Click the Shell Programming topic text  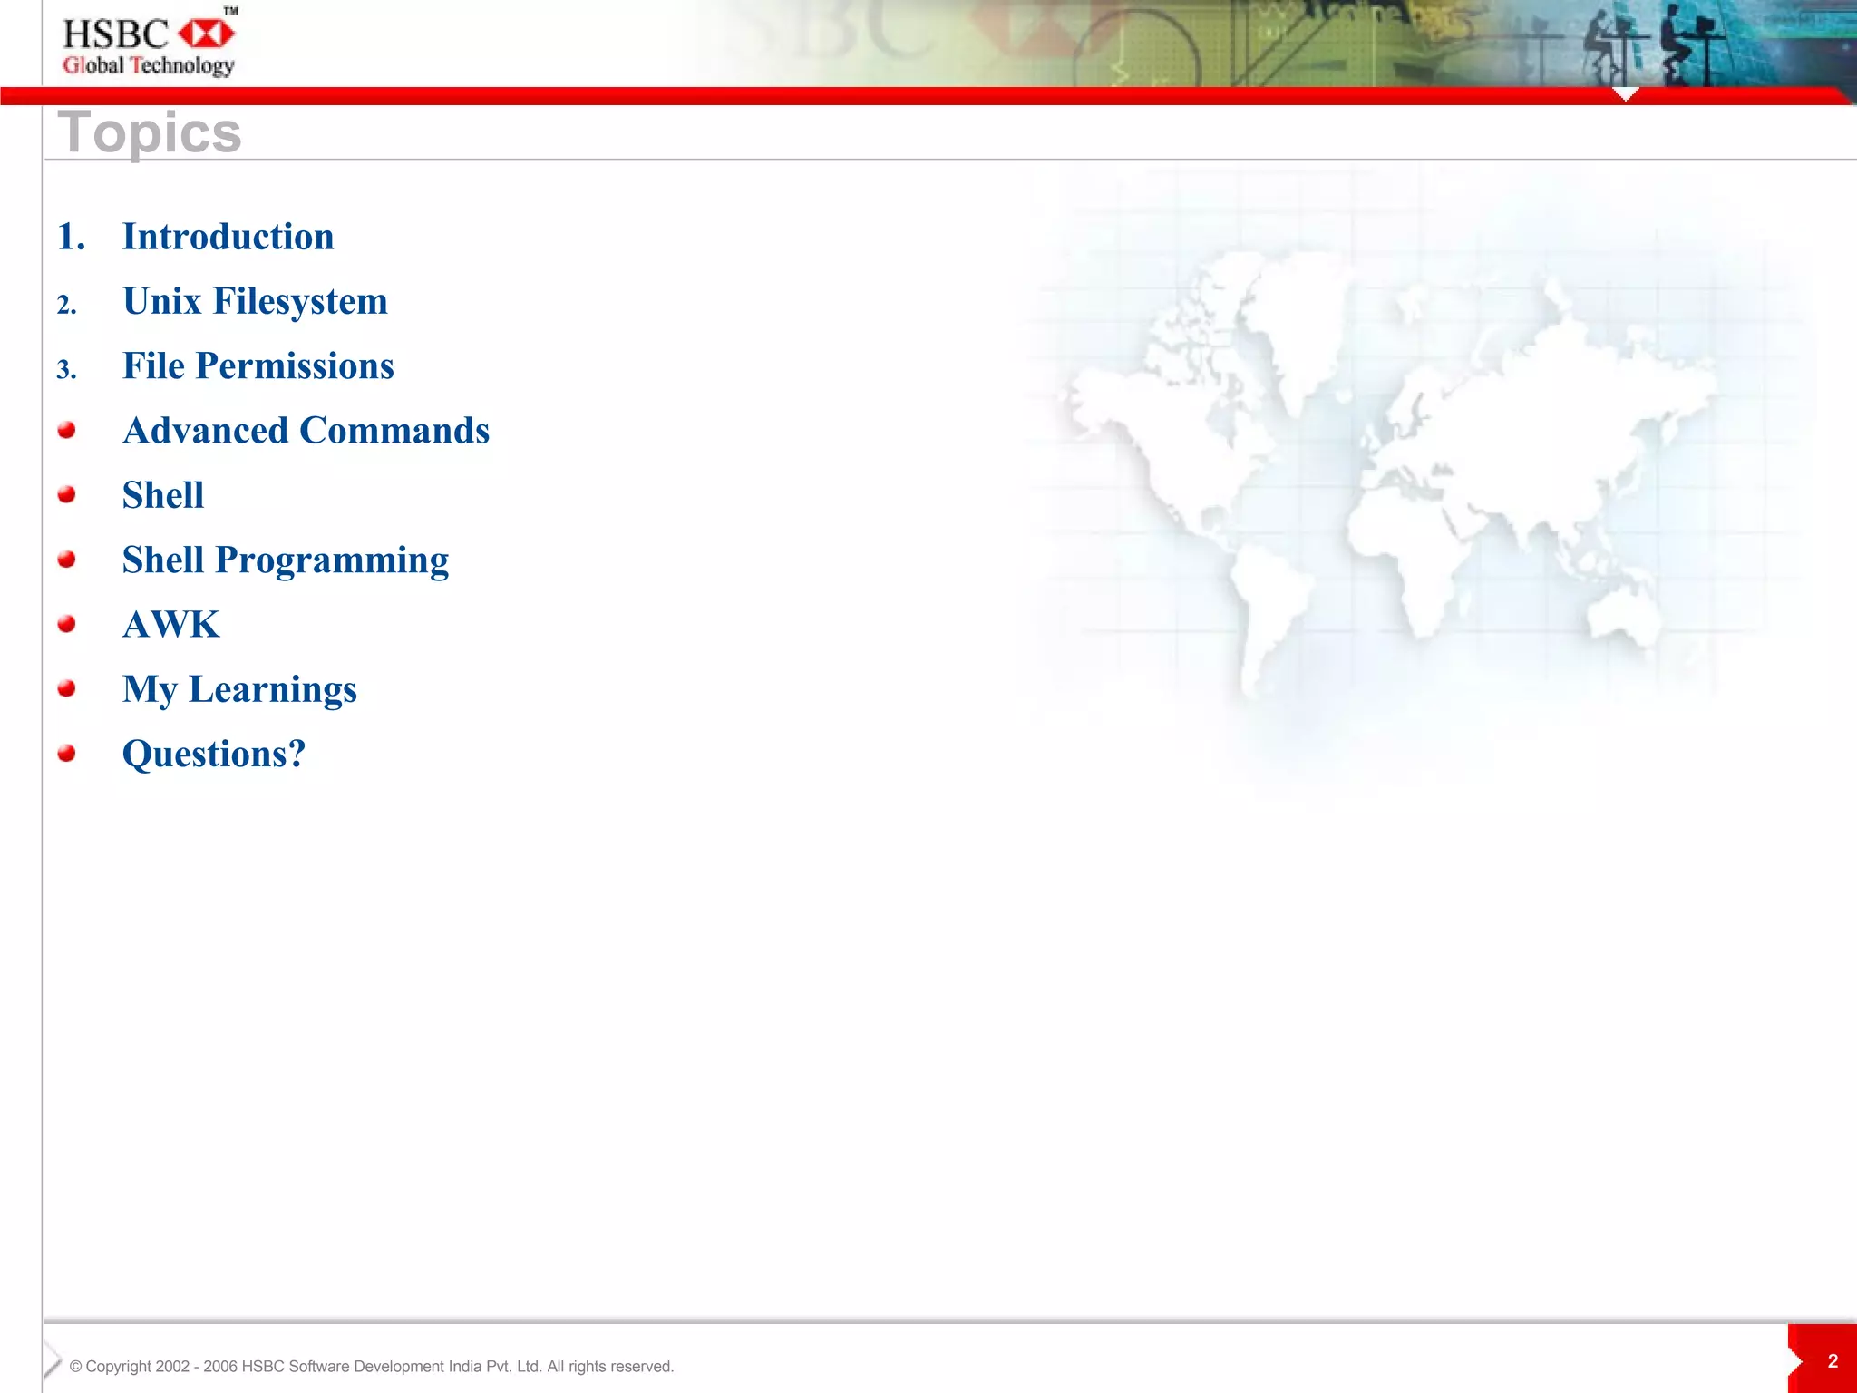285,560
